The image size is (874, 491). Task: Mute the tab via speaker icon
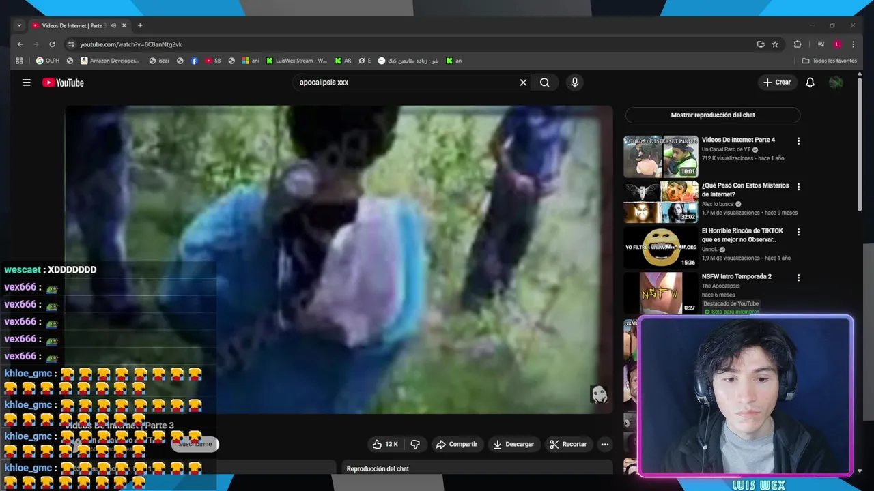click(x=113, y=25)
